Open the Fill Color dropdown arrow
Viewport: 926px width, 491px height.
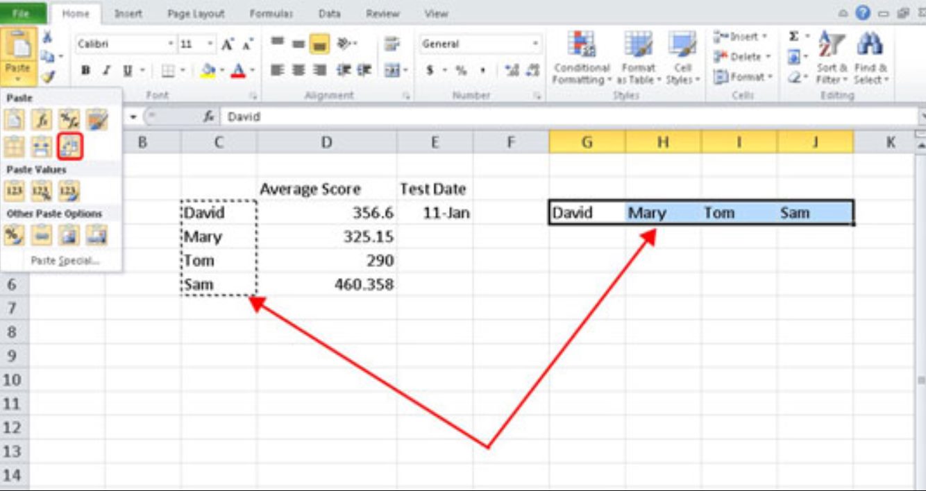pos(222,69)
